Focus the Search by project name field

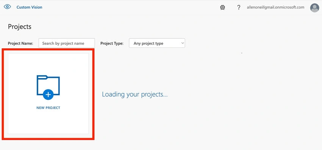pyautogui.click(x=67, y=43)
